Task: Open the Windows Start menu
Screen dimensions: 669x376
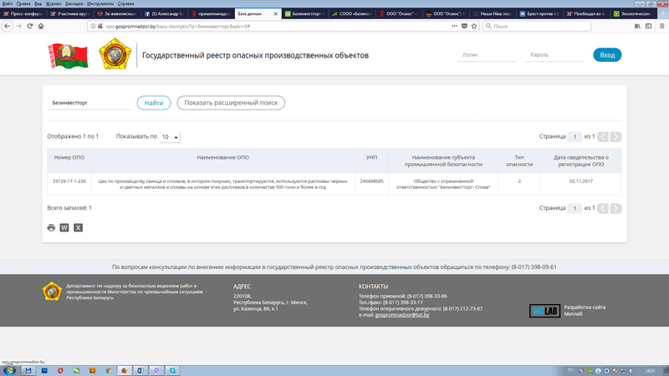Action: pyautogui.click(x=10, y=369)
